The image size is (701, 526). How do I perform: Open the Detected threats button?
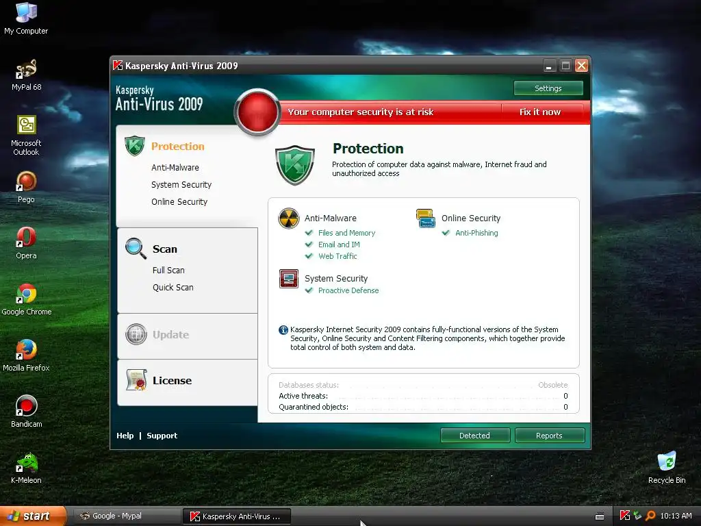pyautogui.click(x=475, y=435)
